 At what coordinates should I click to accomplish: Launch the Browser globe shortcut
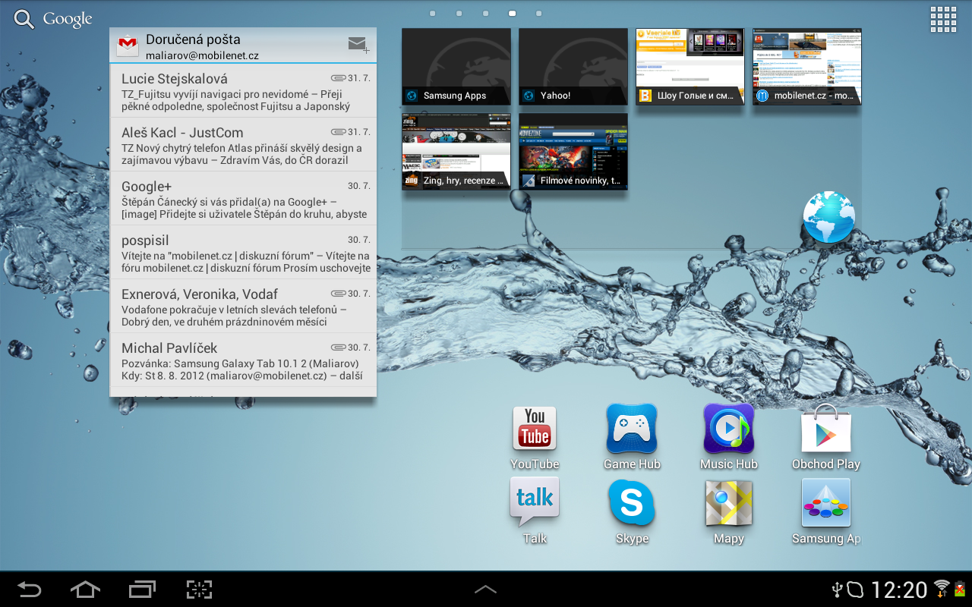coord(828,217)
